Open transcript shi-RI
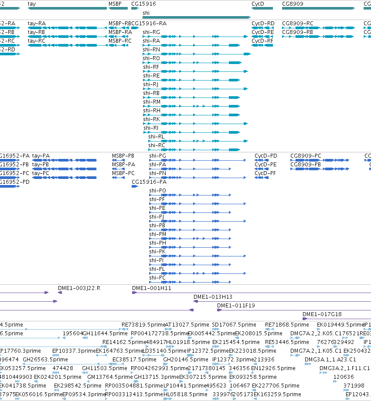 [151, 128]
